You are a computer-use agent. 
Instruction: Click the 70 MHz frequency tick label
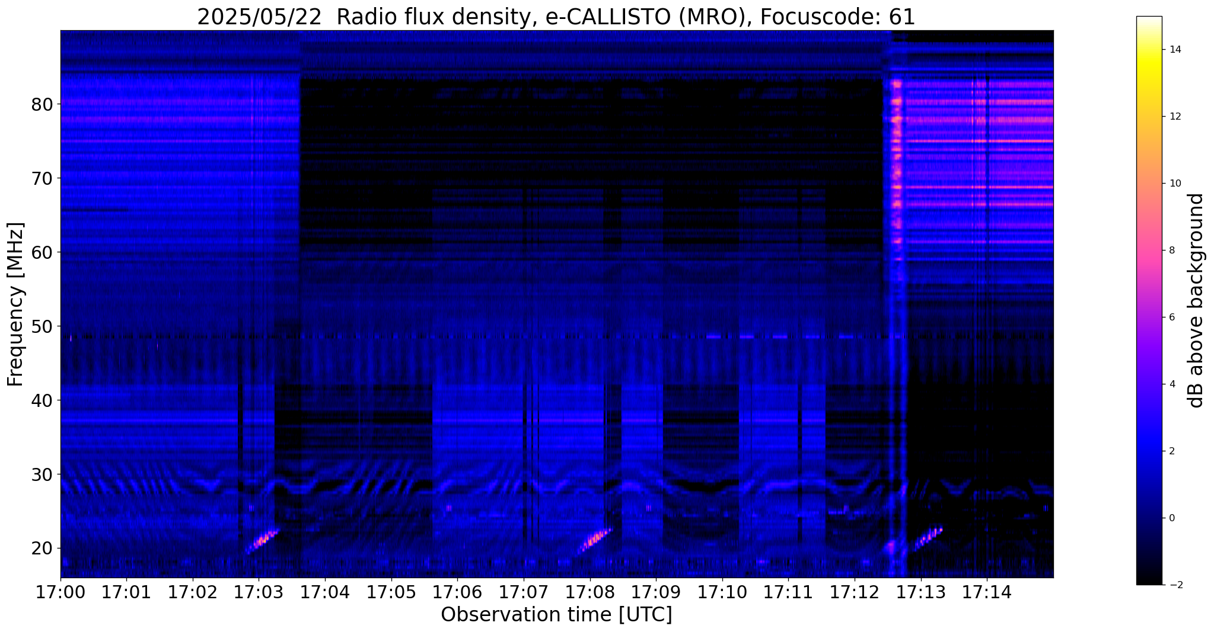tap(42, 178)
